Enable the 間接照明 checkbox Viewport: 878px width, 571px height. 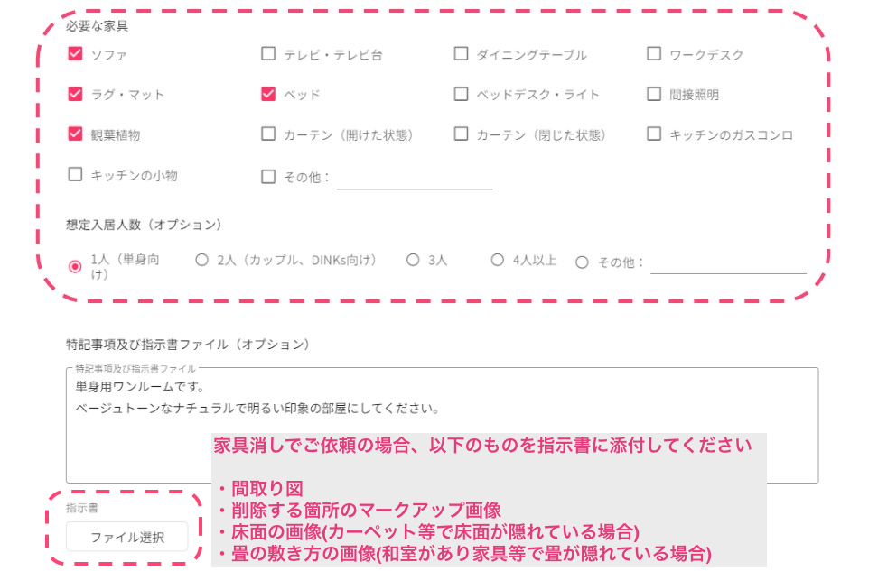coord(654,94)
